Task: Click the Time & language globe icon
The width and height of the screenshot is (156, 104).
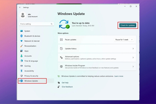Action: (x=22, y=61)
